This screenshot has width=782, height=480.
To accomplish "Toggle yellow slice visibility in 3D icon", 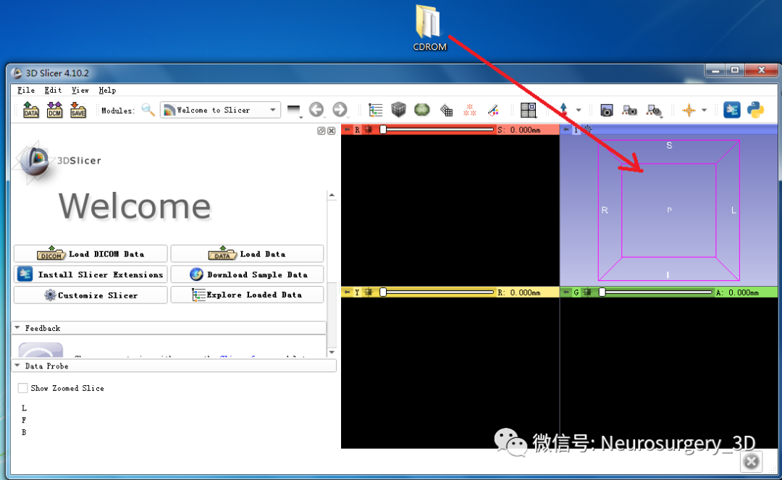I will point(369,292).
